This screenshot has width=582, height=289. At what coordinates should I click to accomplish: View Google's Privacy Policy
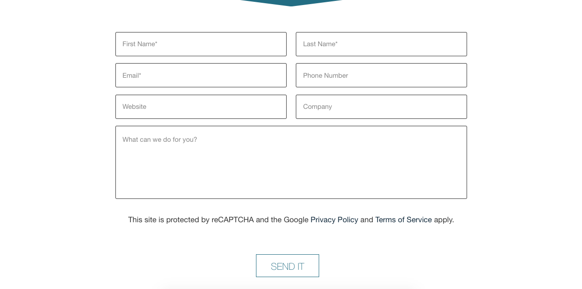click(334, 220)
